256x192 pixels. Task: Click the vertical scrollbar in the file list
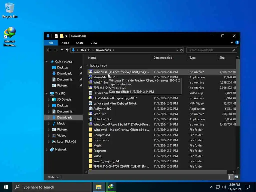(x=238, y=92)
